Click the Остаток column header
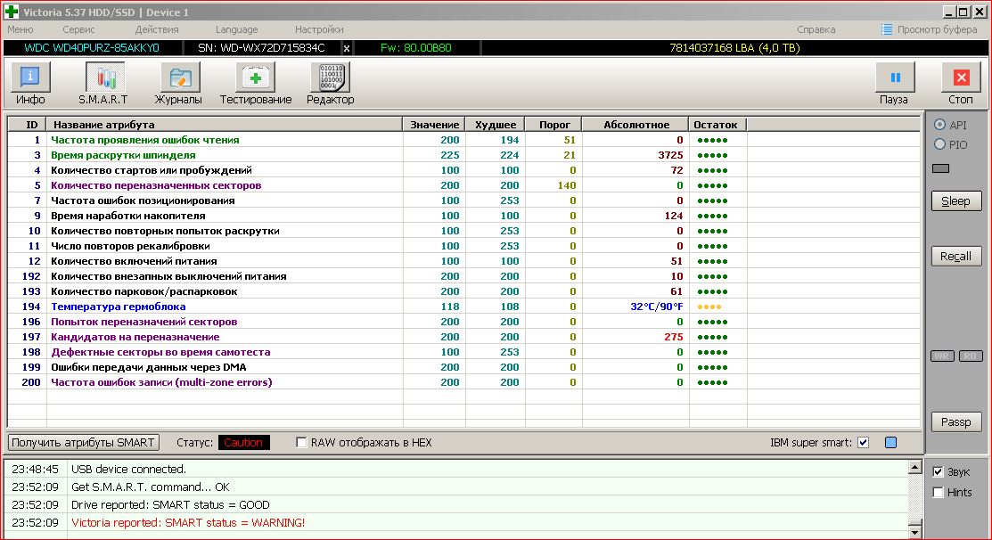992x540 pixels. (x=718, y=125)
